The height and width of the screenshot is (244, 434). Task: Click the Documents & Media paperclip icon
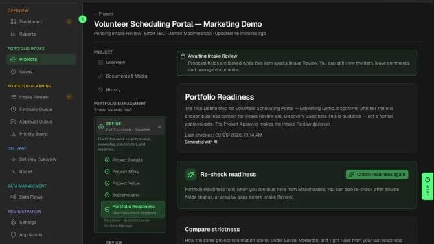coord(101,76)
